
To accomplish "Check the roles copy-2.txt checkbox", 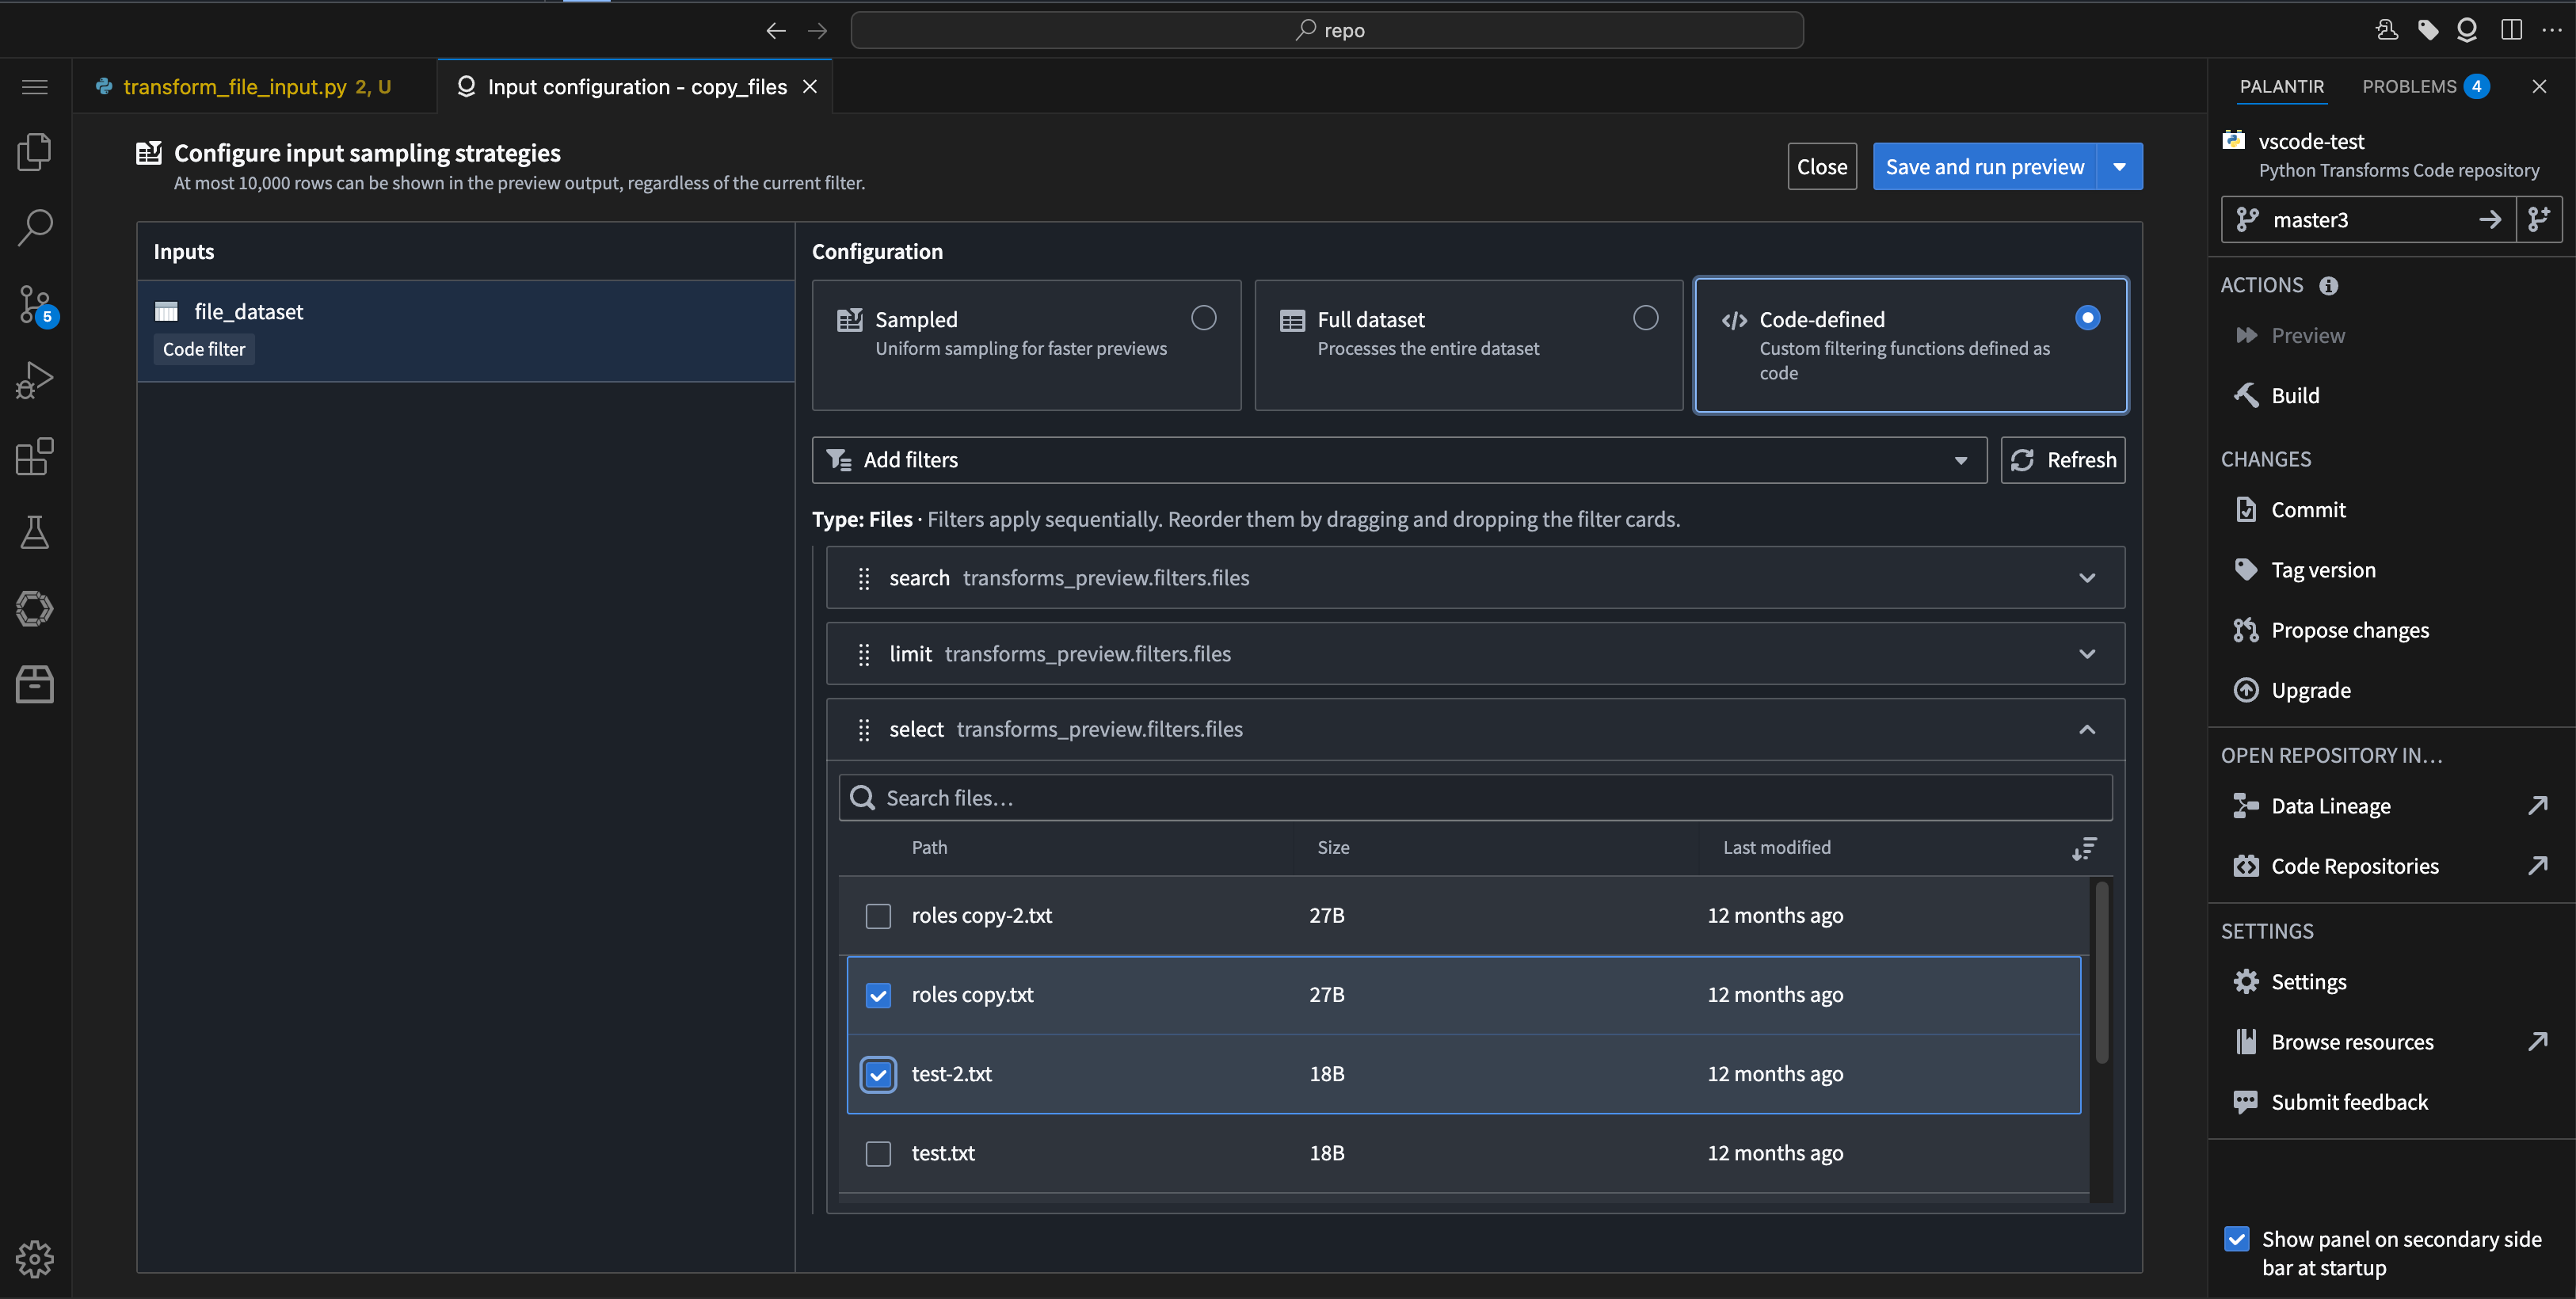I will pyautogui.click(x=878, y=915).
